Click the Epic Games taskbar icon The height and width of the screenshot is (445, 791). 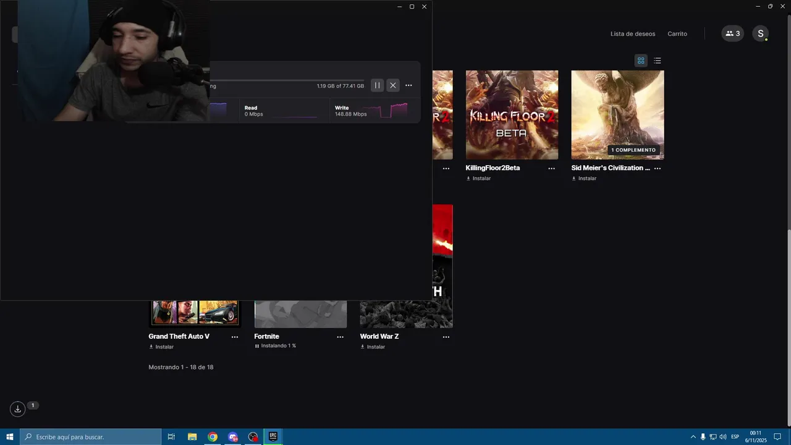(273, 437)
